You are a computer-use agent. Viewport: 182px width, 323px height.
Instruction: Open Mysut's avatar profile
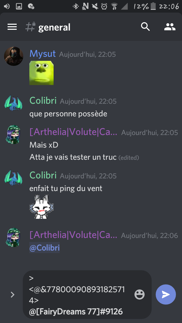(14, 56)
